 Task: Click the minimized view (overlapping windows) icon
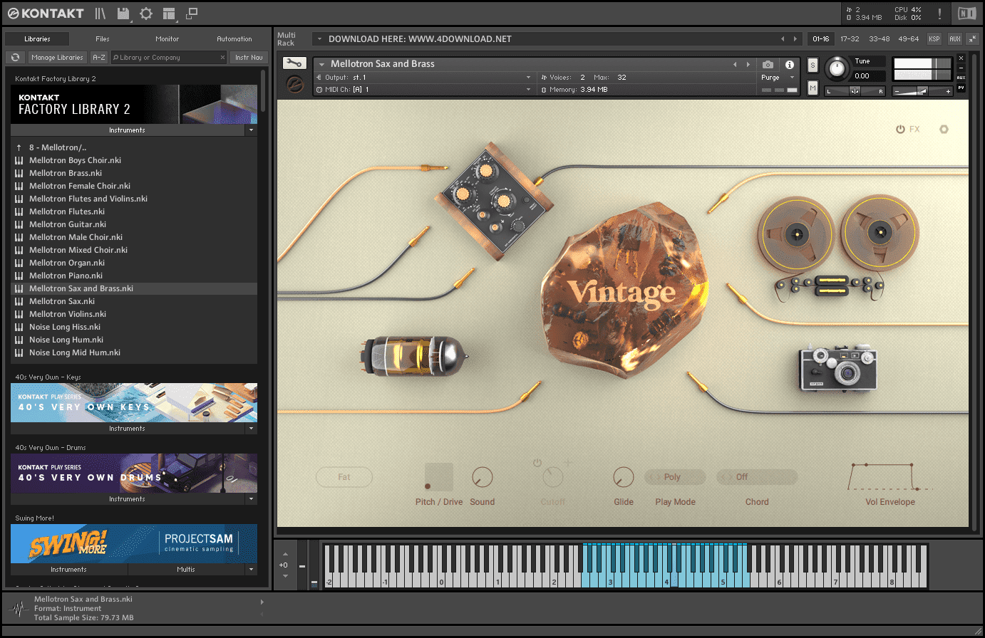[x=192, y=13]
